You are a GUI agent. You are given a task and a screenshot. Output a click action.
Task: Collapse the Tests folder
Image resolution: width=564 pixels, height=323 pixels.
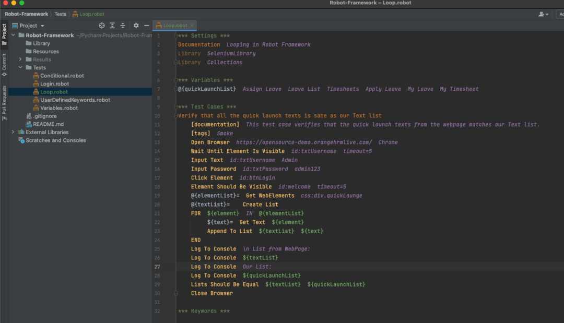(20, 67)
